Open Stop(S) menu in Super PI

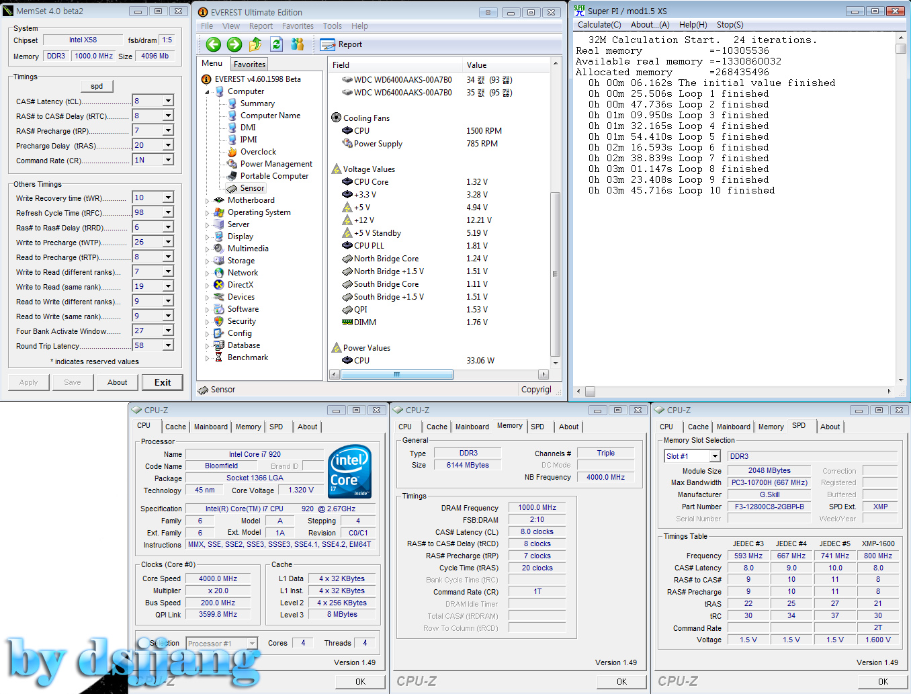click(x=730, y=25)
